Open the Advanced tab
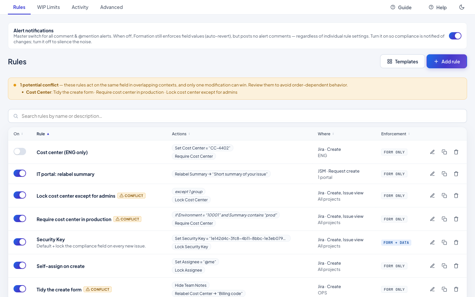Screen dimensions: 475x297 [x=111, y=7]
